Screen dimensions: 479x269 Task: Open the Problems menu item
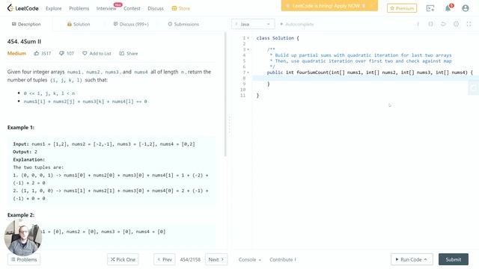[79, 8]
